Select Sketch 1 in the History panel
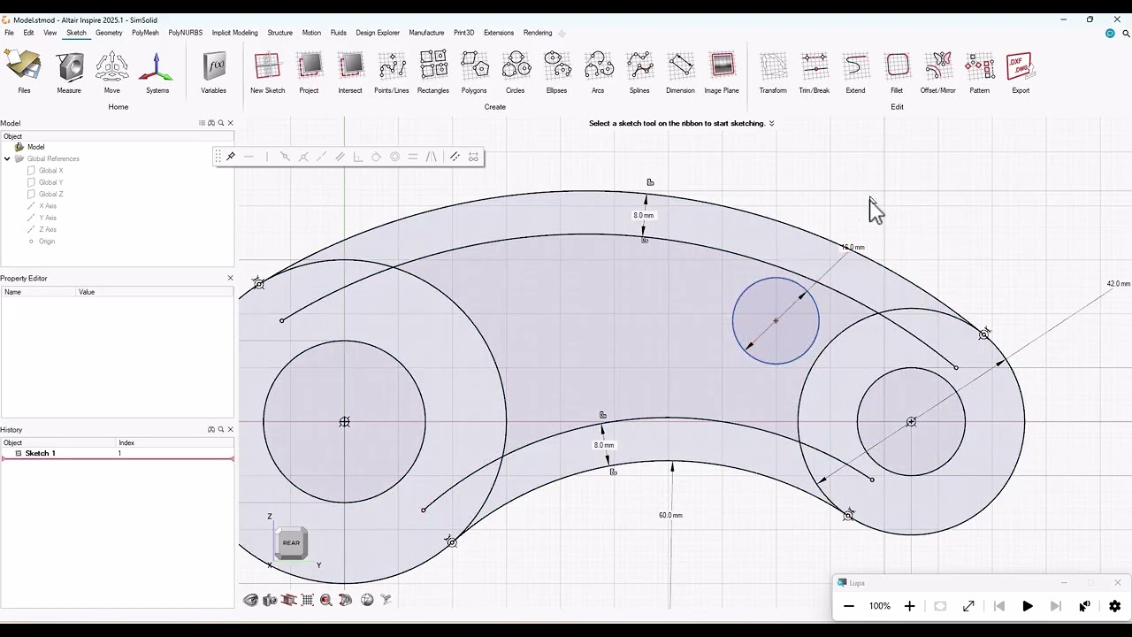This screenshot has height=637, width=1132. click(x=40, y=453)
